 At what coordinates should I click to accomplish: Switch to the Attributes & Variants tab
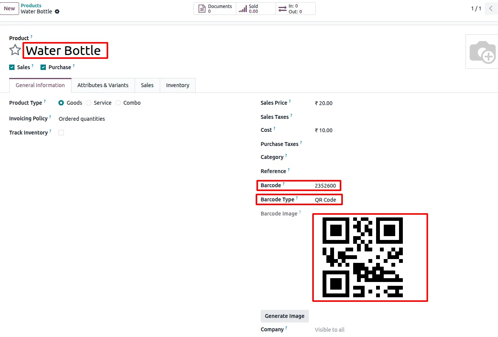click(103, 85)
